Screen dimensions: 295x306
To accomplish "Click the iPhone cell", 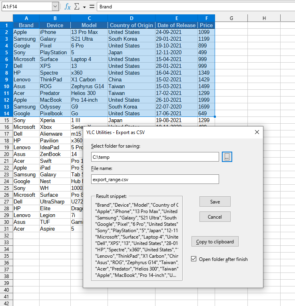I will click(x=55, y=32).
